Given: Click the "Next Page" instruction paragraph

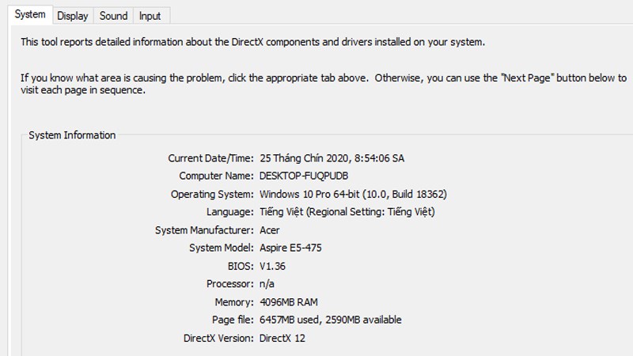Looking at the screenshot, I should 323,84.
